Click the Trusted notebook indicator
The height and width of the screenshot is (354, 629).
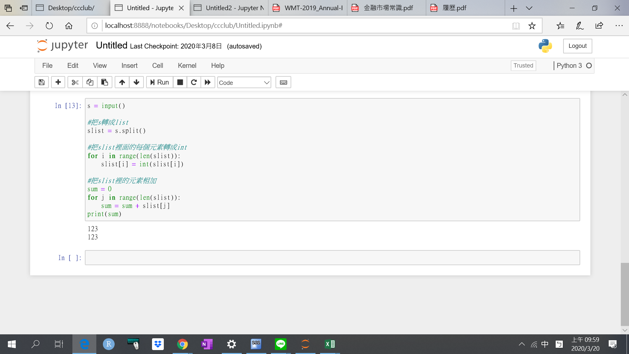pos(523,66)
